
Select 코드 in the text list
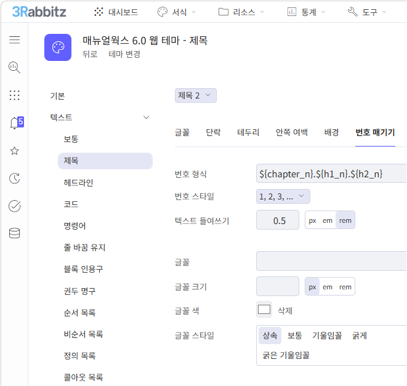point(71,204)
